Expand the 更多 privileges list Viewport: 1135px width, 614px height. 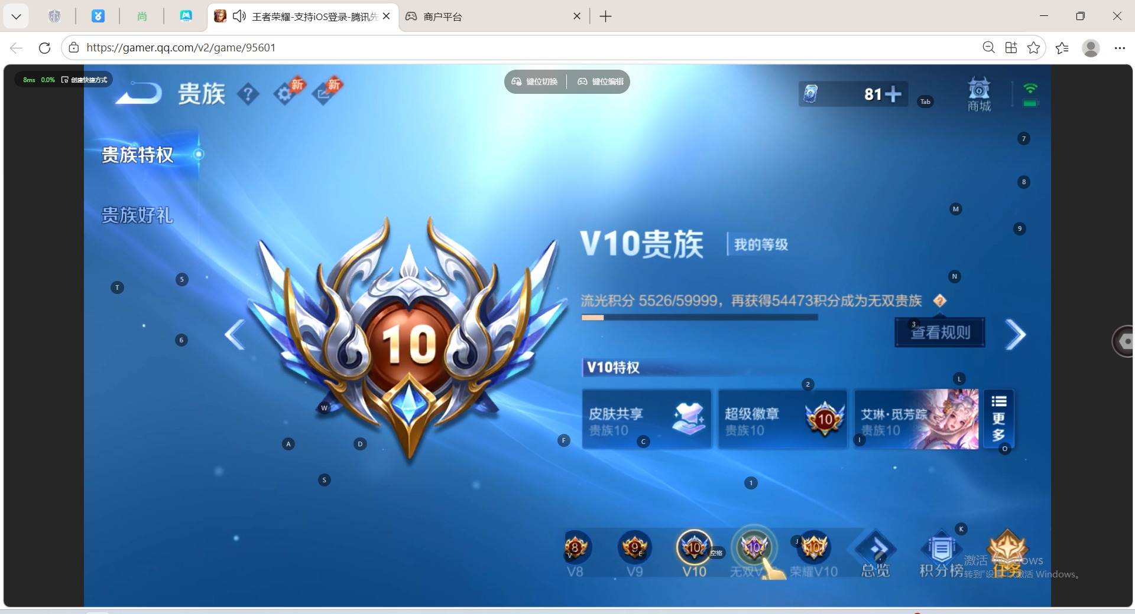pyautogui.click(x=999, y=420)
